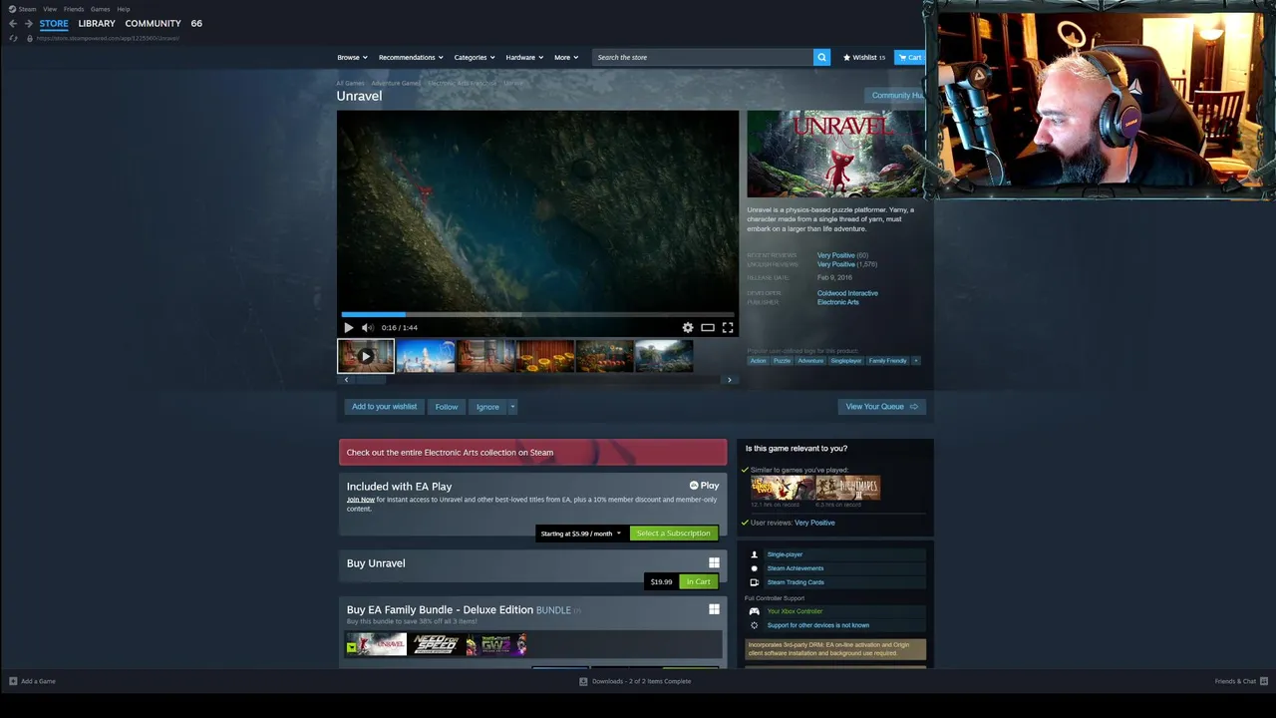
Task: Reload the store page
Action: click(13, 38)
